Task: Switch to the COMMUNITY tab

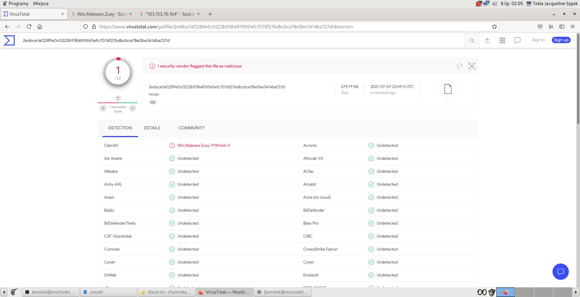Action: [191, 128]
